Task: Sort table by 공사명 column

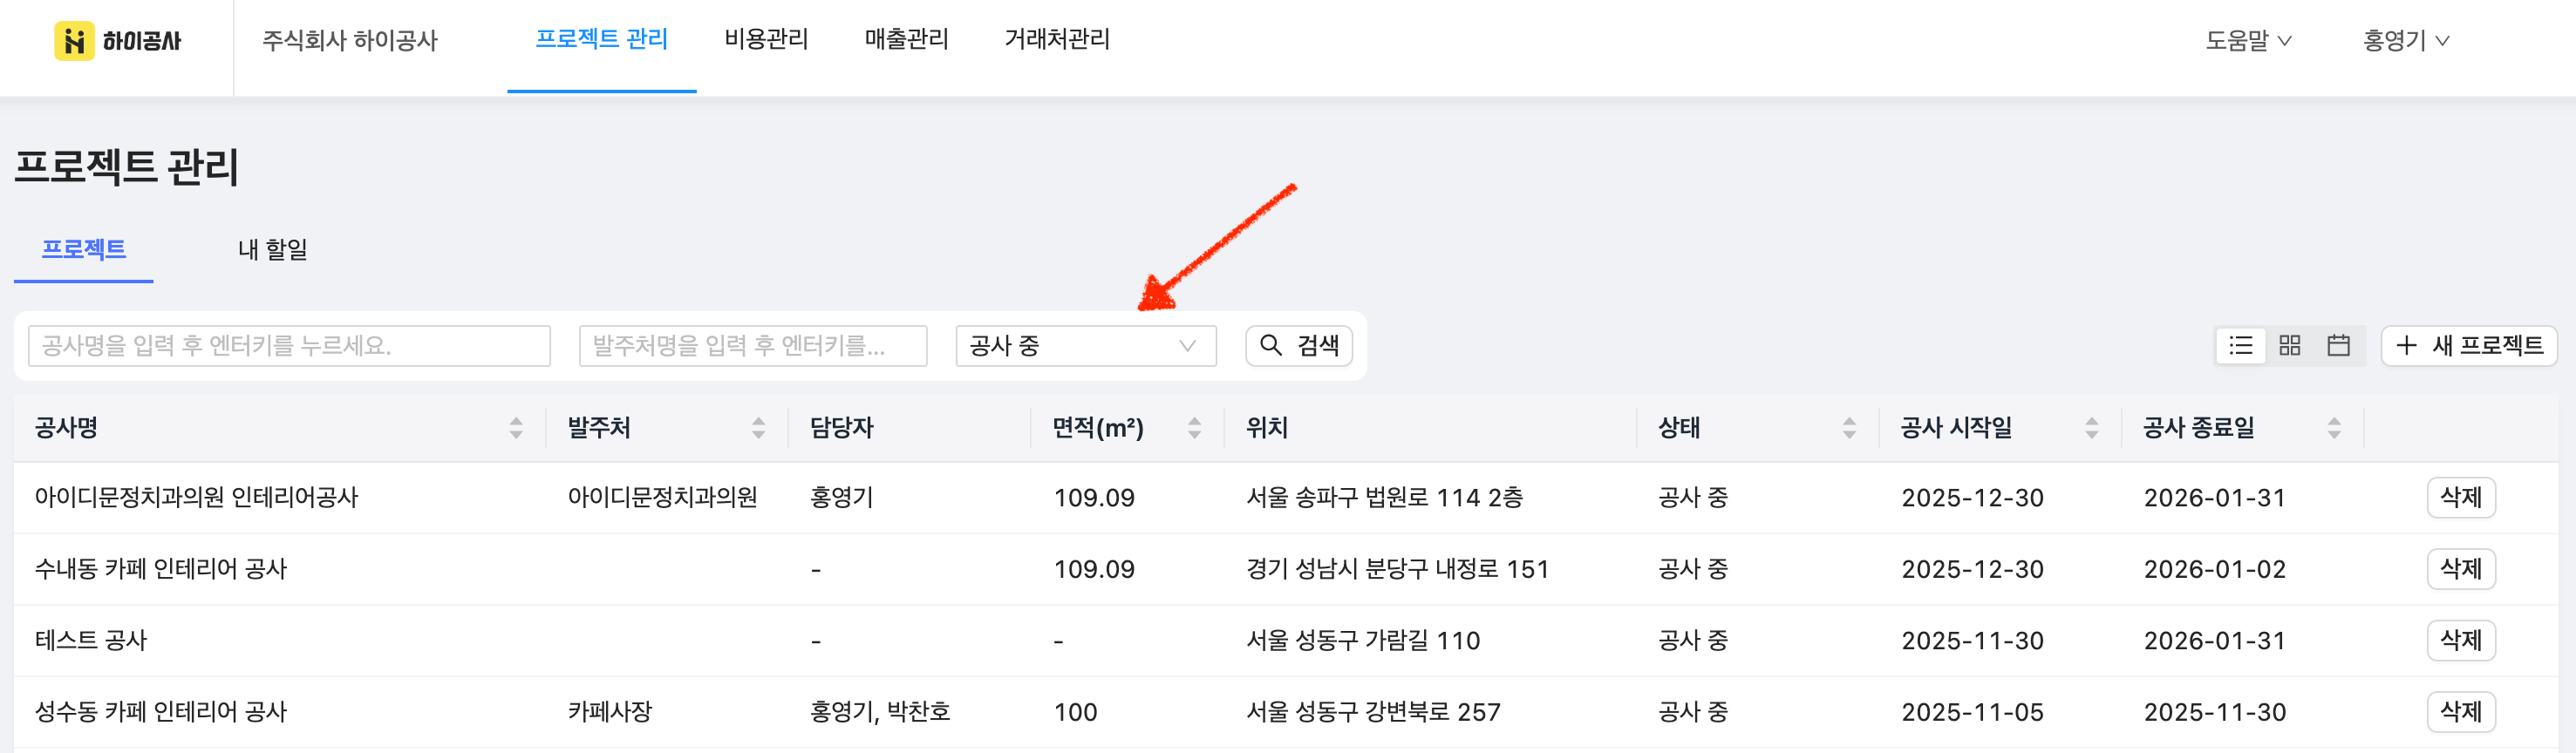Action: (x=516, y=428)
